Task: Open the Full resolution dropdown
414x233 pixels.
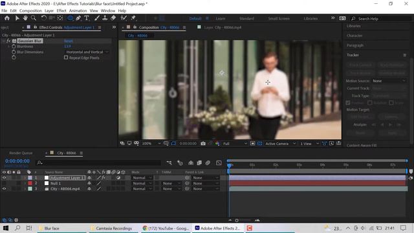Action: pyautogui.click(x=235, y=144)
